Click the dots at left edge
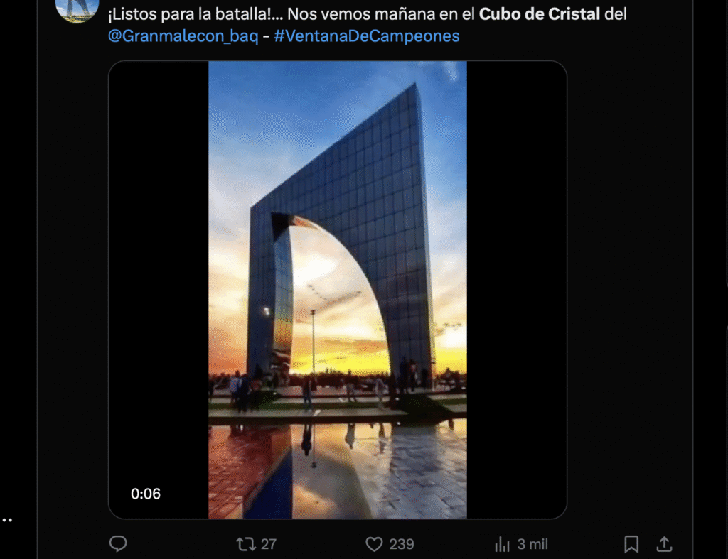Viewport: 728px width, 559px height. pos(6,519)
